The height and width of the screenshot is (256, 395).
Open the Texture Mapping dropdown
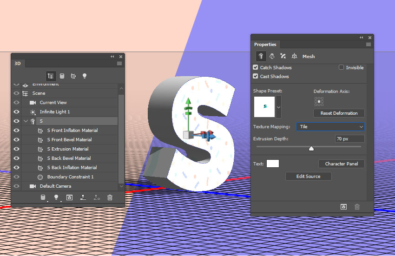pos(330,127)
